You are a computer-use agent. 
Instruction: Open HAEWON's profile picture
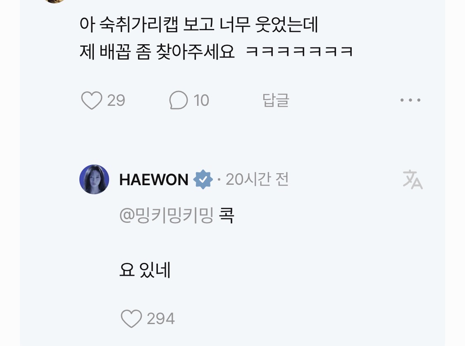coord(94,179)
